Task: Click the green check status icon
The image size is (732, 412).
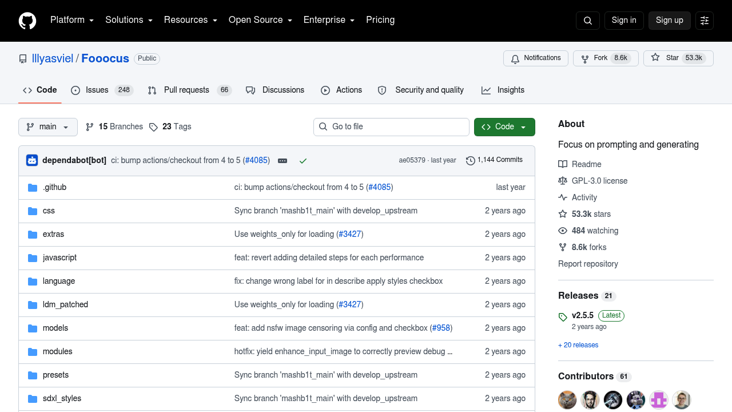Action: (303, 161)
